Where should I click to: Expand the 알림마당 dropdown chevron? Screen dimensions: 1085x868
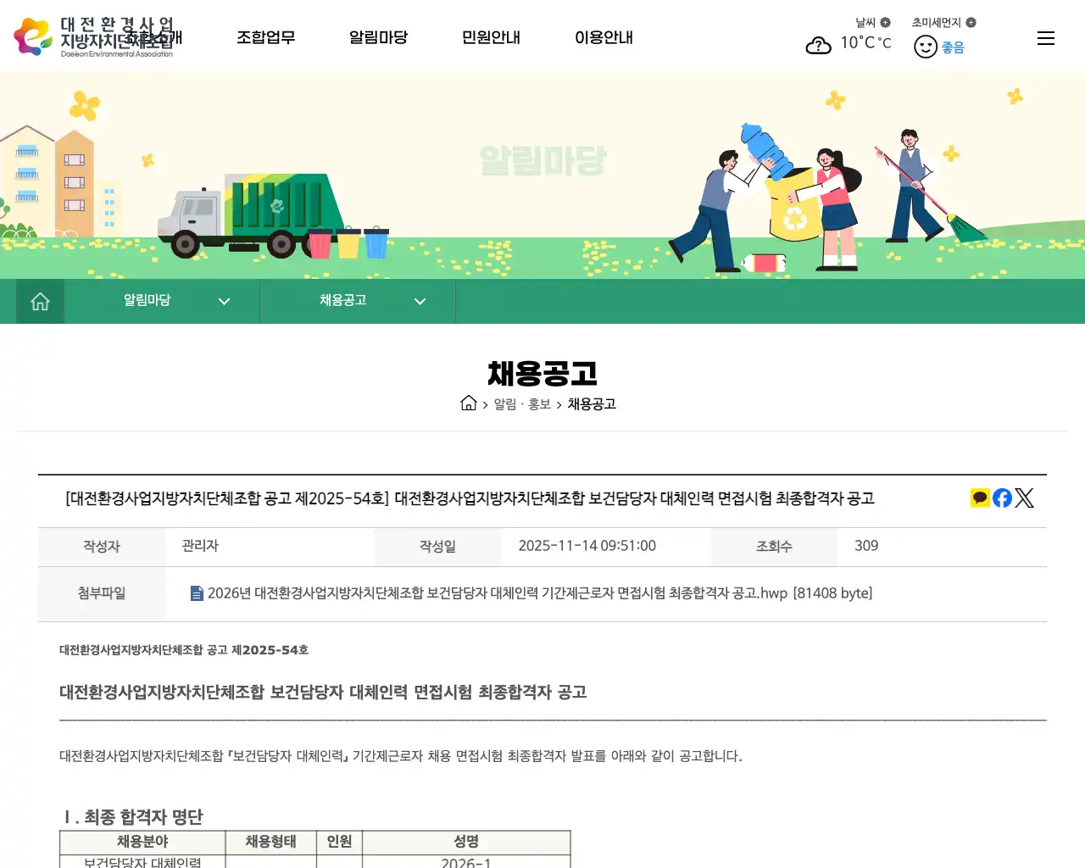pos(224,301)
